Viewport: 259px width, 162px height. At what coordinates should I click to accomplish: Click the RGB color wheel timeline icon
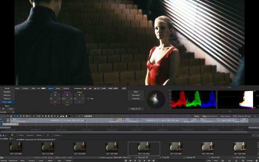point(33,116)
